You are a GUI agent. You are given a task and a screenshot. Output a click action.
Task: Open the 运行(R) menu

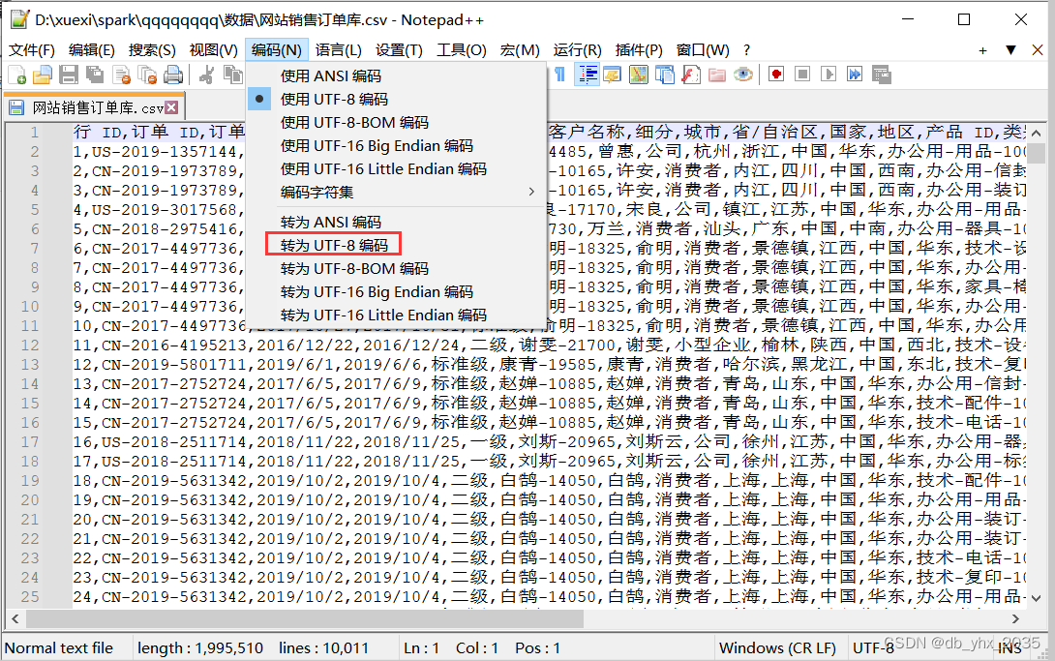point(577,50)
